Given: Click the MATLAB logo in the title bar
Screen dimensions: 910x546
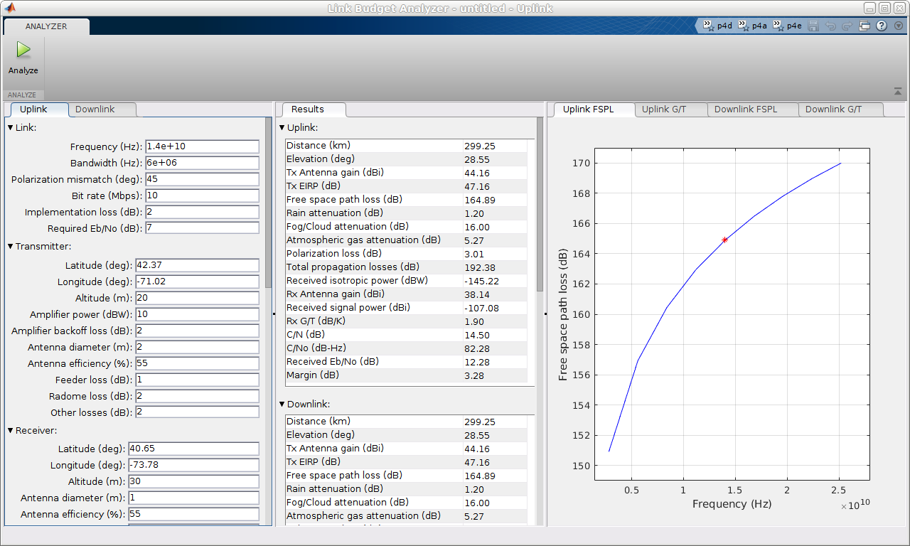Looking at the screenshot, I should 9,8.
